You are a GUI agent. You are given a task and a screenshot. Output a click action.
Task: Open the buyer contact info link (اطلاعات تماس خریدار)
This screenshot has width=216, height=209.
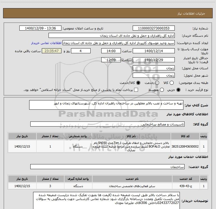46,43
